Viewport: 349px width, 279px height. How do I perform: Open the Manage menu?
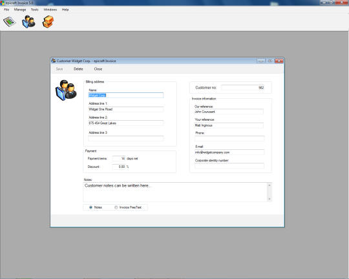pos(20,10)
